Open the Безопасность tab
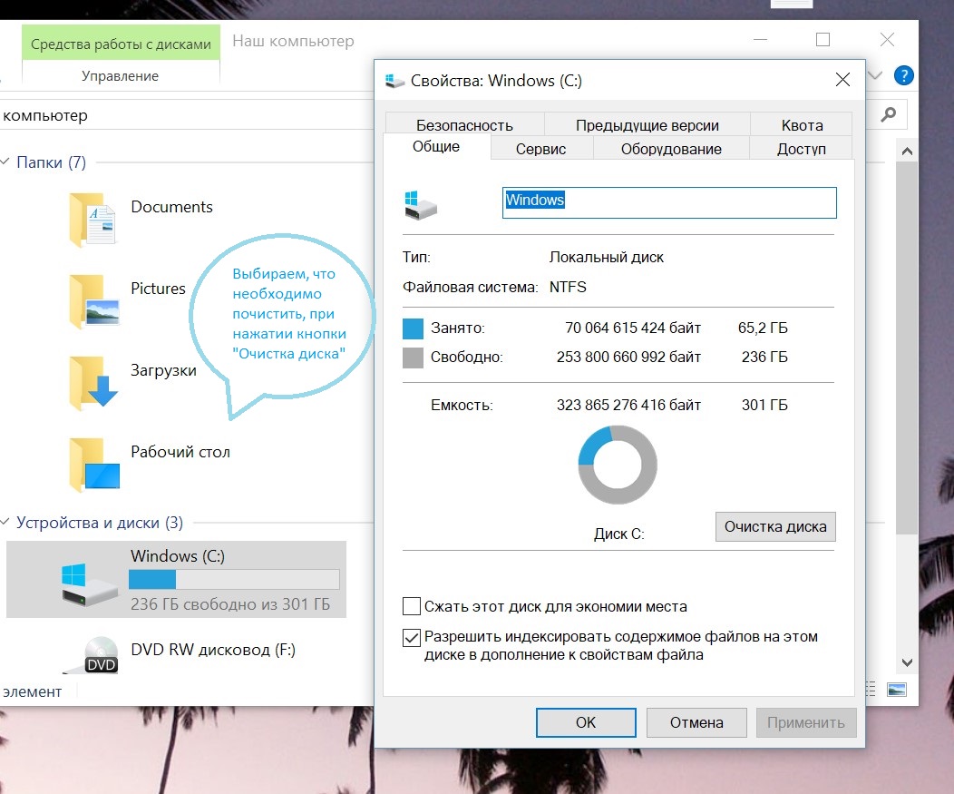 [465, 125]
